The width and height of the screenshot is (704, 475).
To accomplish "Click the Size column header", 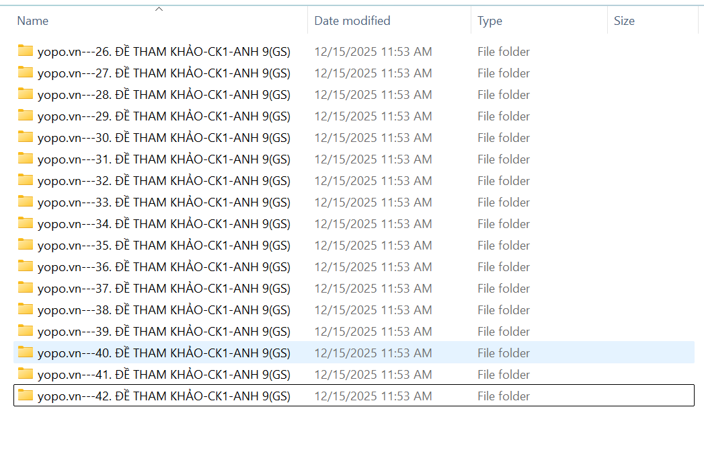I will (x=624, y=21).
